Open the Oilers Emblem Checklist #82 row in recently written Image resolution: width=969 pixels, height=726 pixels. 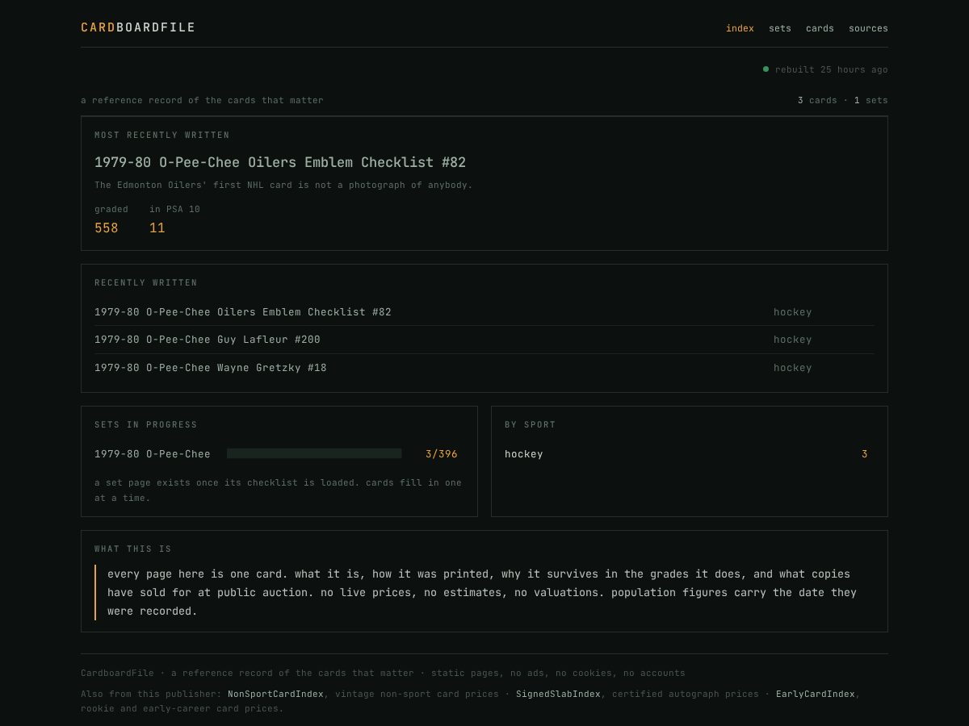pos(484,312)
